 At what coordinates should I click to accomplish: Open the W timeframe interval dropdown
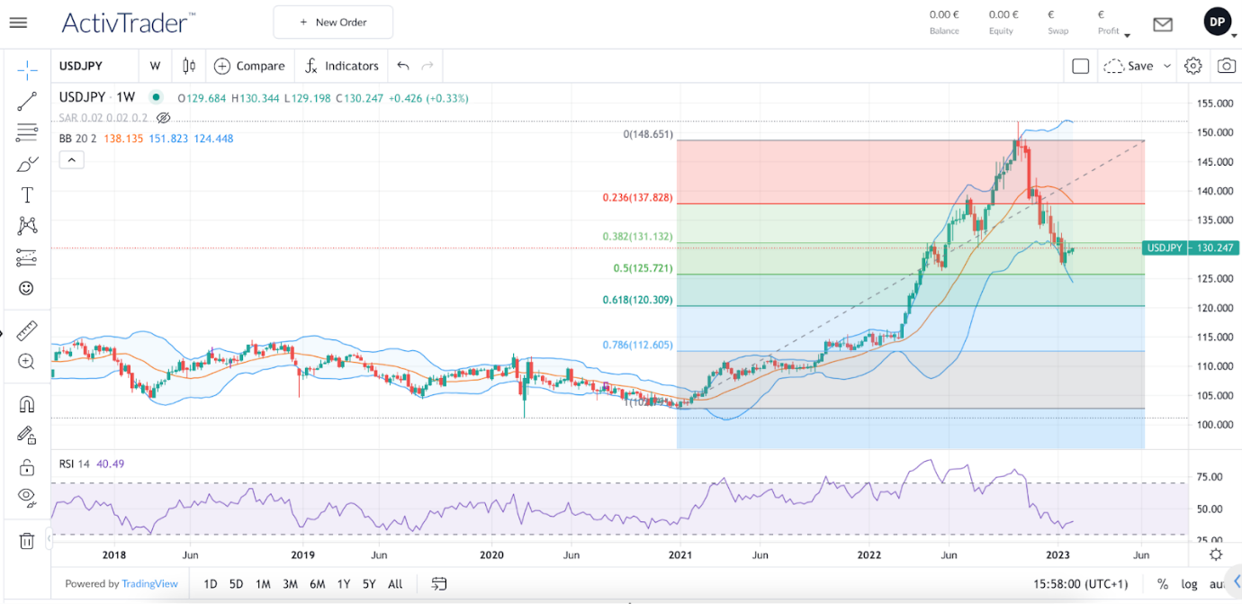(x=155, y=66)
